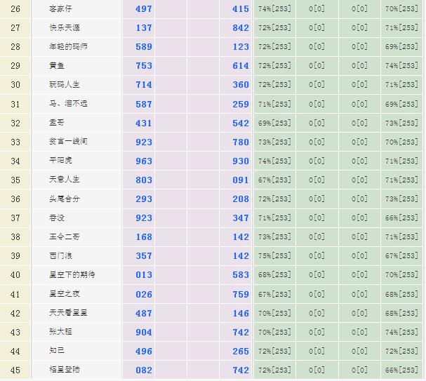
Task: Click the blue number 497 in row 26
Action: tap(143, 9)
